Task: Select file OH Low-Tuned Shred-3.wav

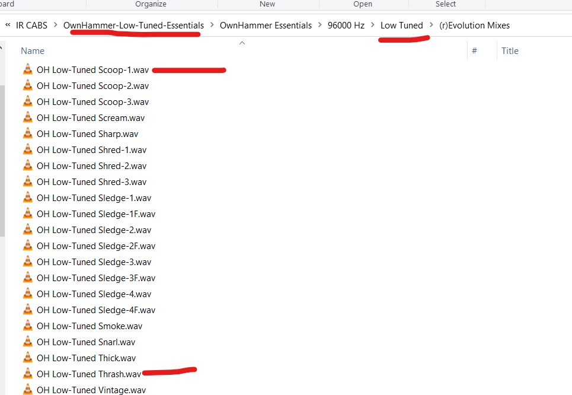Action: point(91,182)
